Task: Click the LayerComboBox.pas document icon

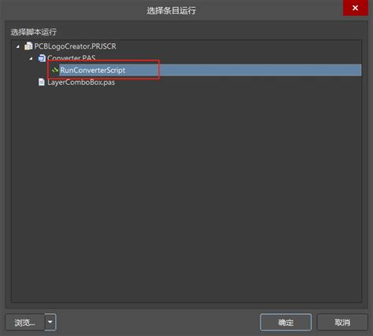Action: pos(42,82)
